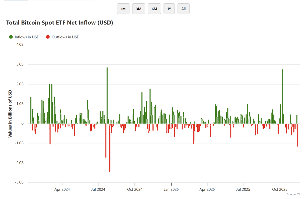Screen dimensions: 307x199
Task: Click the tallest green inflow bar after Jul 2024
Action: click(107, 96)
